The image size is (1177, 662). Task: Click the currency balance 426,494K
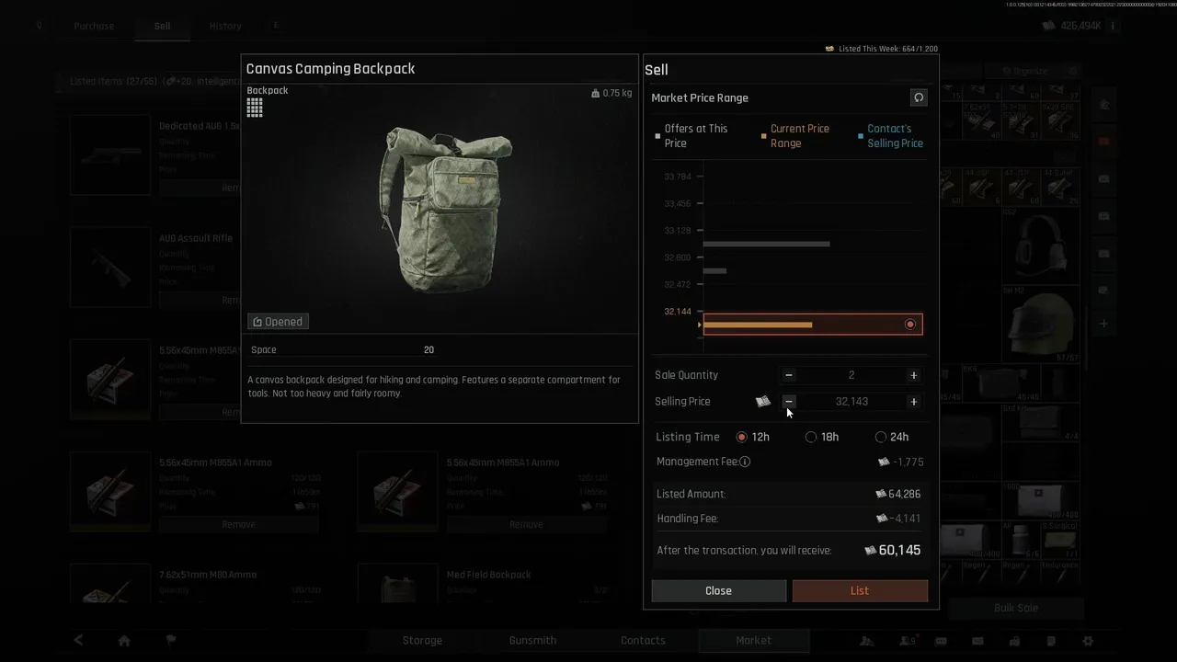coord(1071,26)
